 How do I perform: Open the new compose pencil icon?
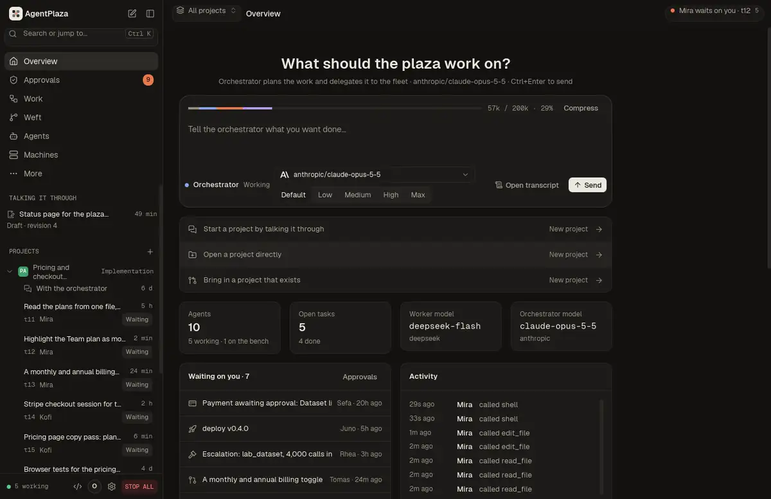tap(132, 14)
